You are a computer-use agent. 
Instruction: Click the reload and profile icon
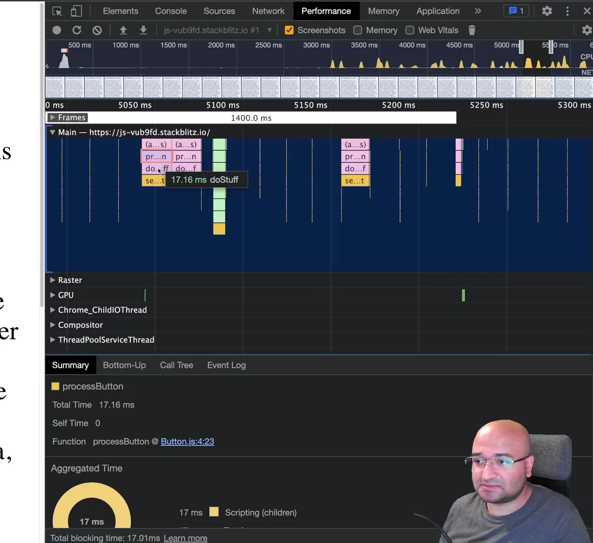click(77, 30)
